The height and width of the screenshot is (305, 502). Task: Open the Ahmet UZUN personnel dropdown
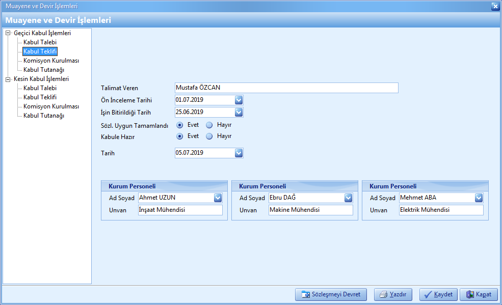pos(218,198)
